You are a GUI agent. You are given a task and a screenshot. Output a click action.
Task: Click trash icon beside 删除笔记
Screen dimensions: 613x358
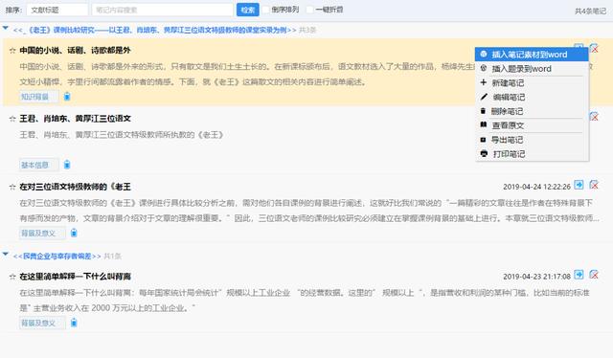(x=483, y=111)
